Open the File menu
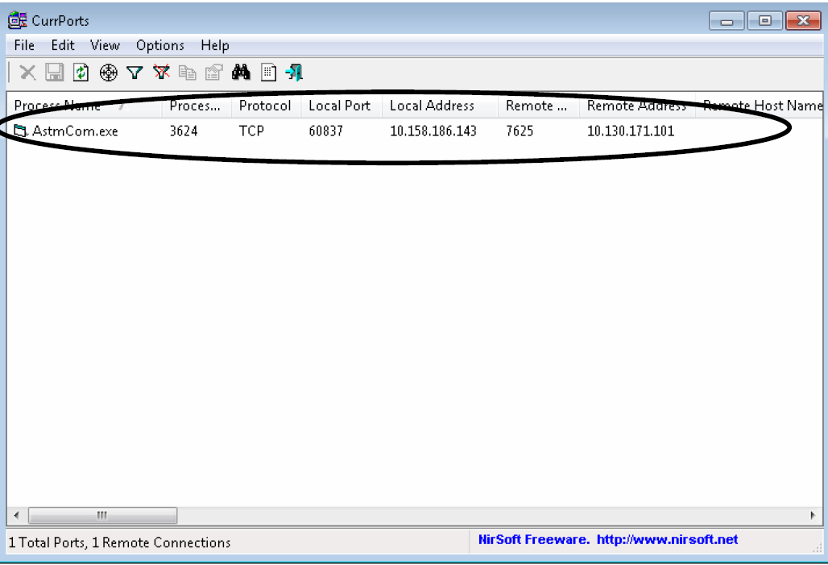The height and width of the screenshot is (565, 828). 24,45
